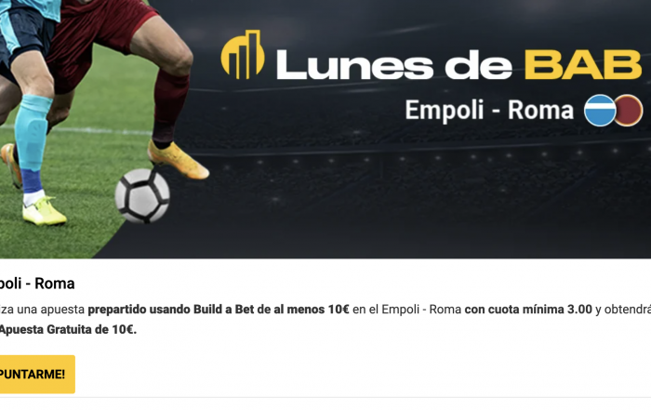
Task: Click the 'con cuota mínima 3.00' text
Action: 528,310
